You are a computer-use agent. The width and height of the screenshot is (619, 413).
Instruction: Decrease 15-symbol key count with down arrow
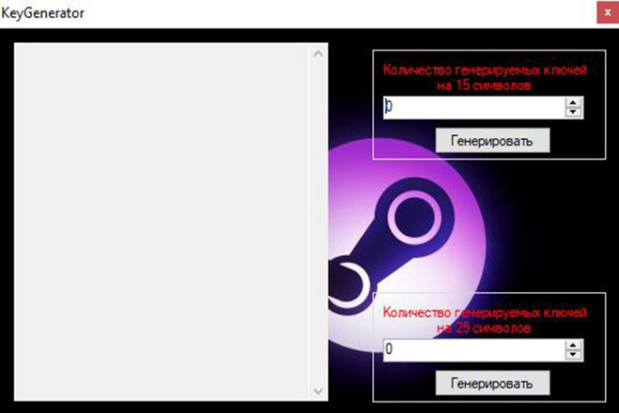(x=573, y=113)
